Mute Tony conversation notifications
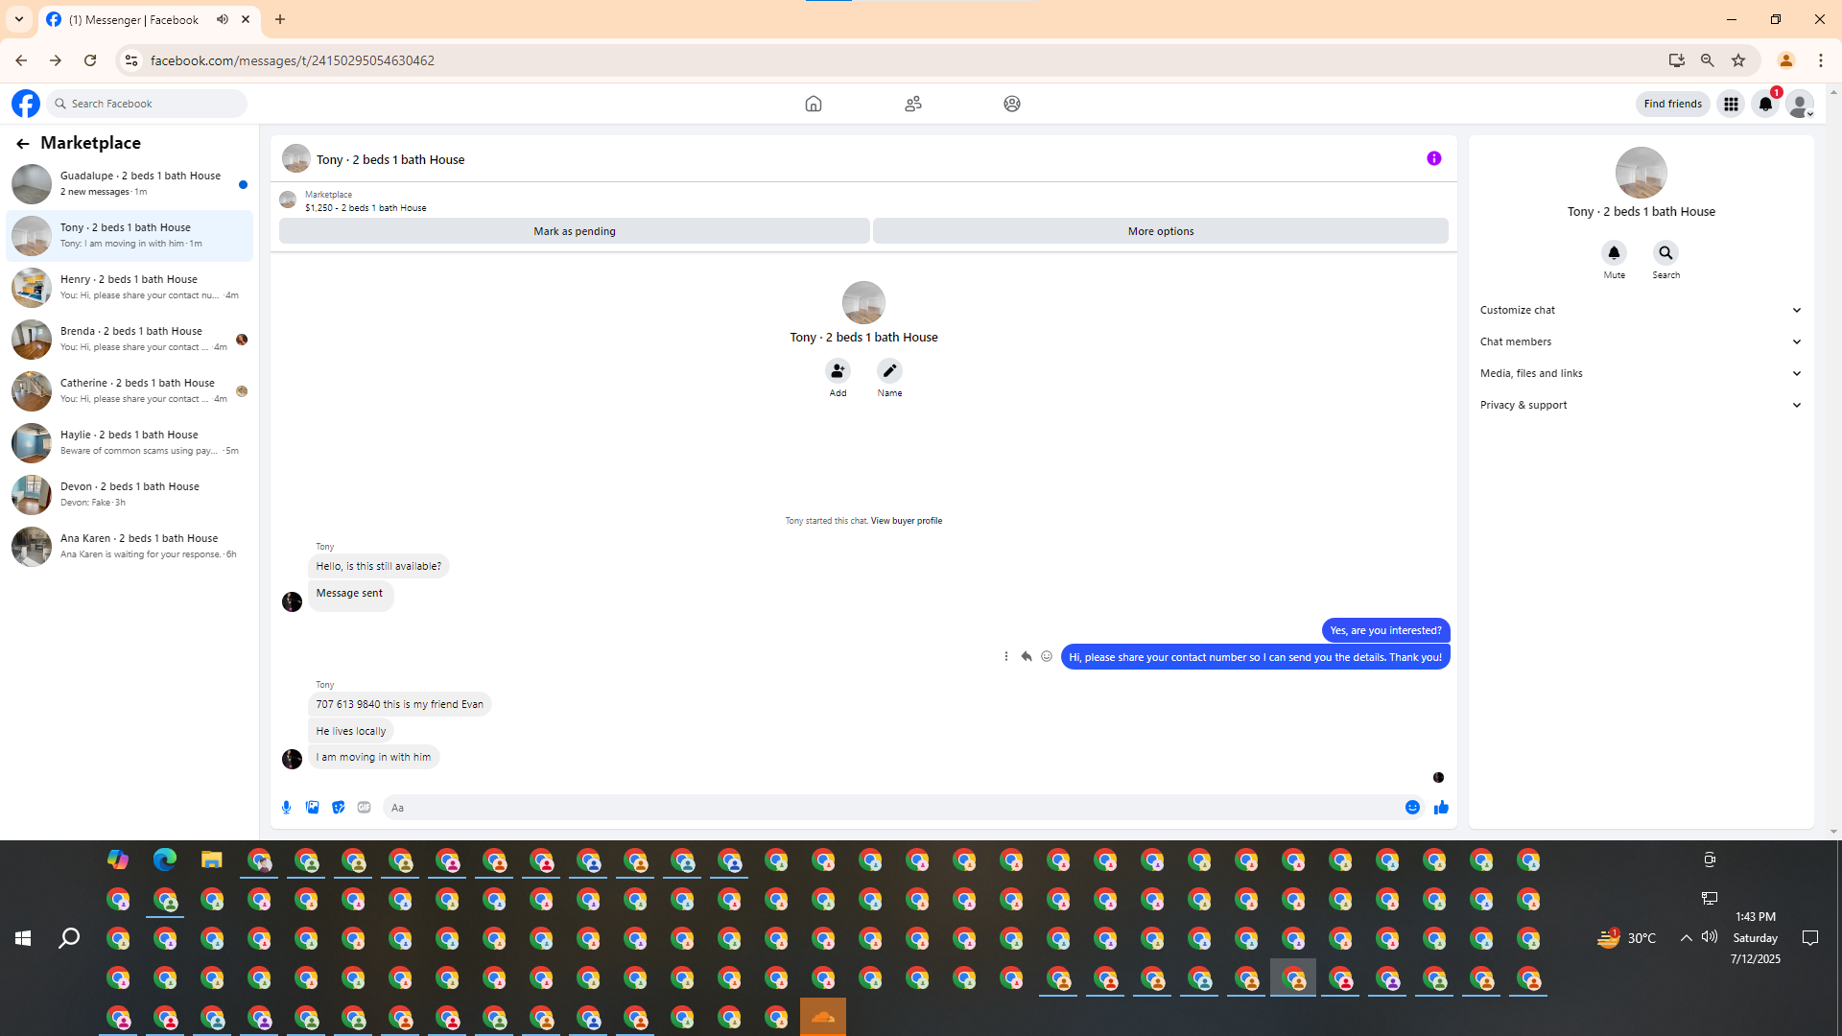Image resolution: width=1842 pixels, height=1036 pixels. 1614,253
